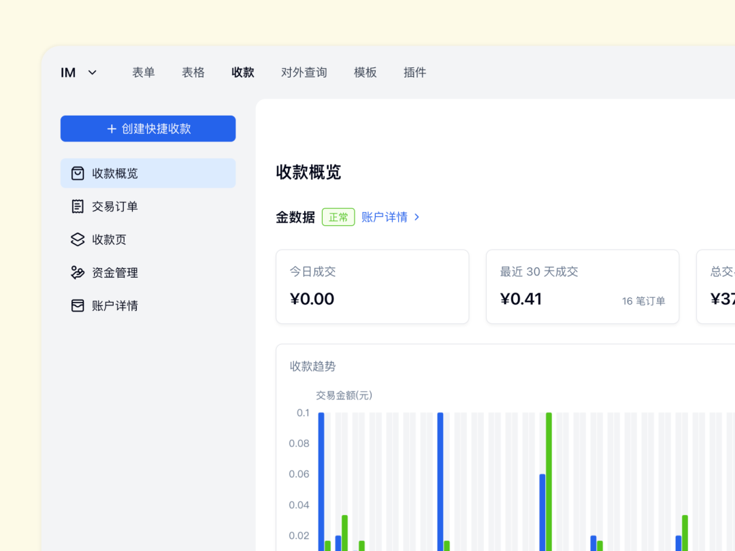Viewport: 735px width, 551px height.
Task: Click the blue 账户详情 link
Action: tap(385, 218)
